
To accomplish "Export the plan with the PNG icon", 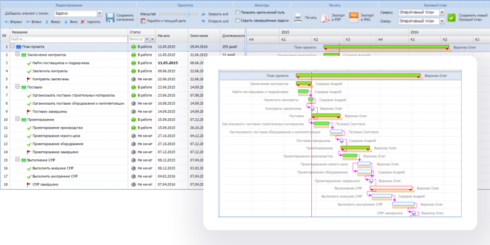I will (354, 17).
